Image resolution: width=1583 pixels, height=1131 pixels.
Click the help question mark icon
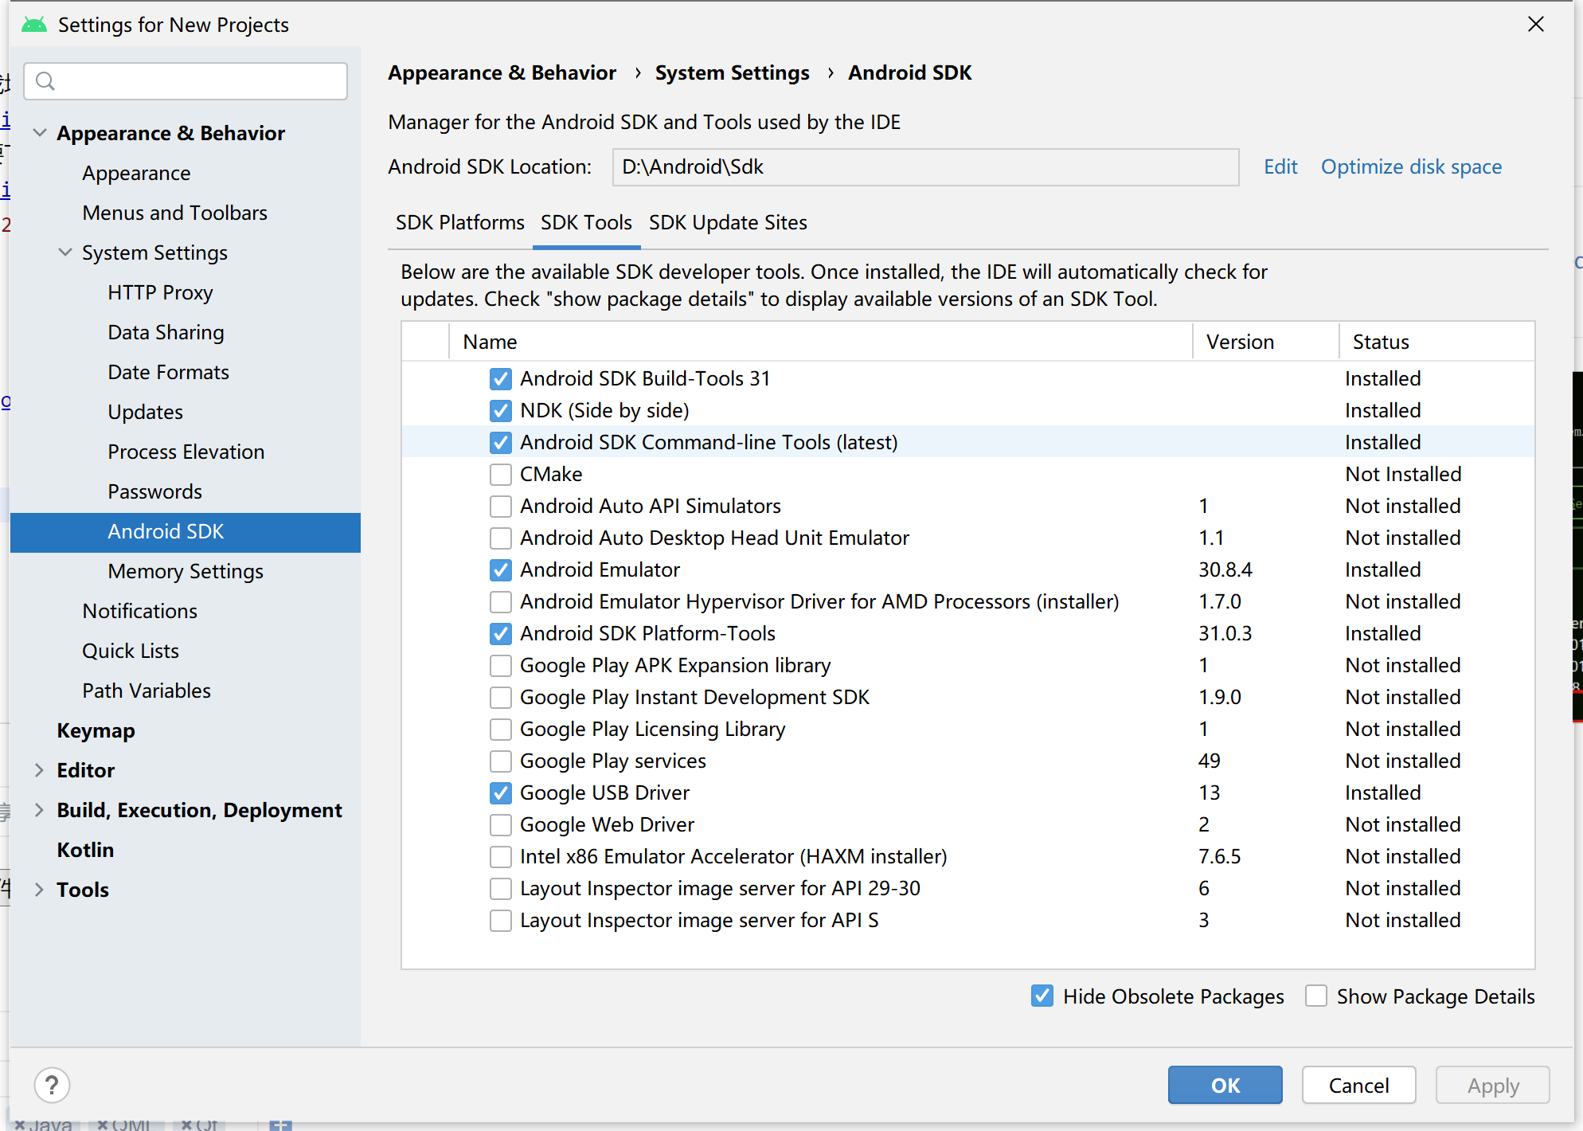point(52,1085)
